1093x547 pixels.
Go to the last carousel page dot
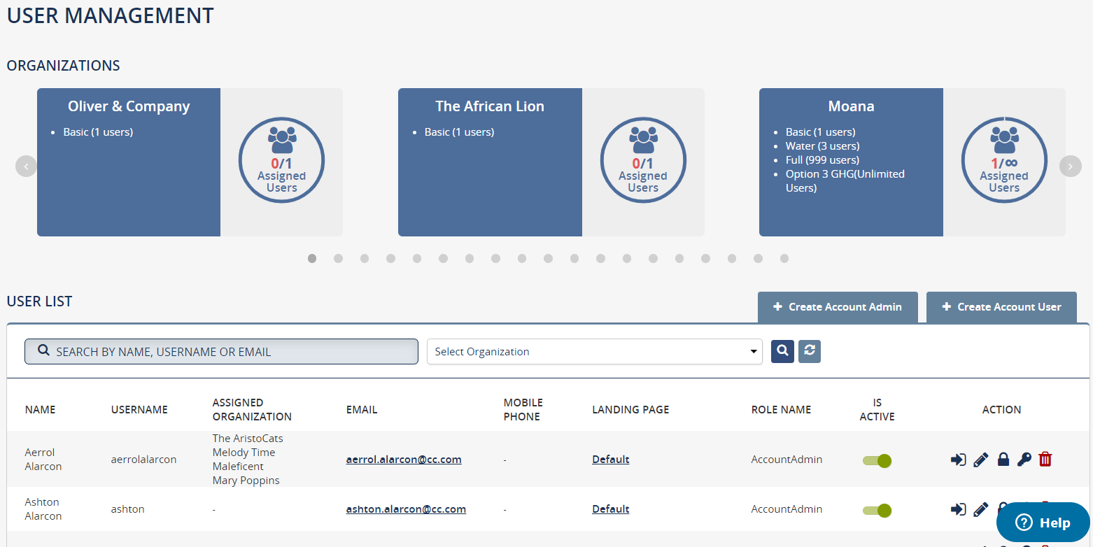[784, 258]
